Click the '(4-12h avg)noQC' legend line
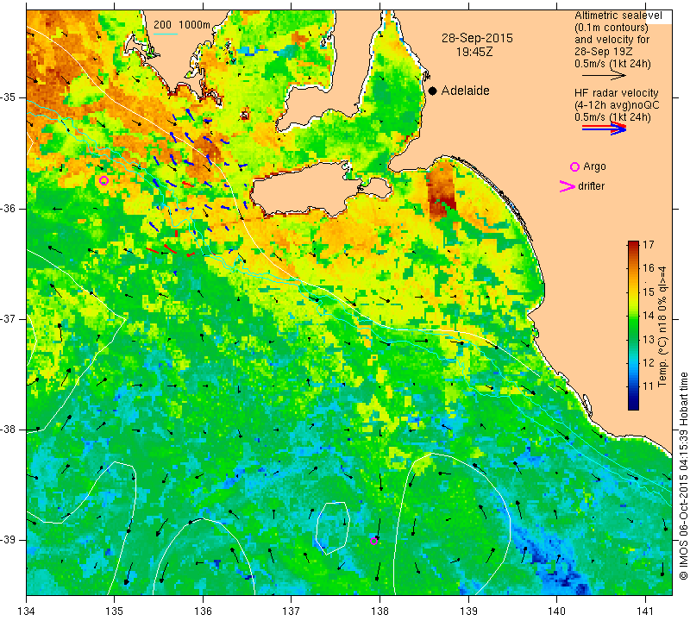690x621 pixels. pyautogui.click(x=617, y=105)
